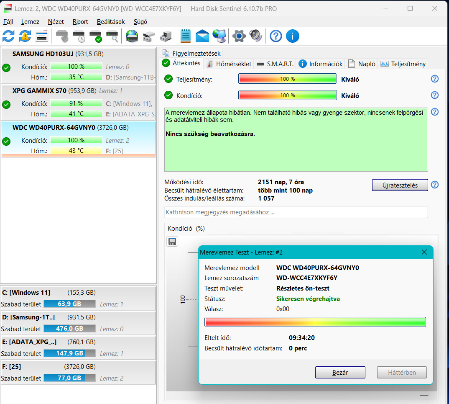Click the disk with magnifier surface test icon

click(112, 36)
